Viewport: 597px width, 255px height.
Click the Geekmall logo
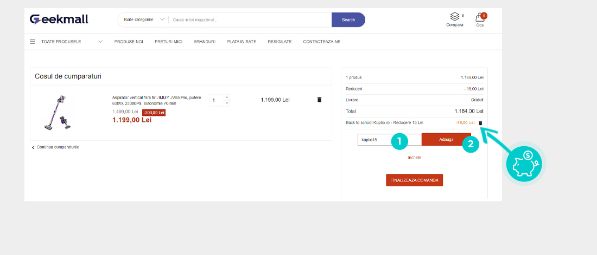click(x=59, y=19)
